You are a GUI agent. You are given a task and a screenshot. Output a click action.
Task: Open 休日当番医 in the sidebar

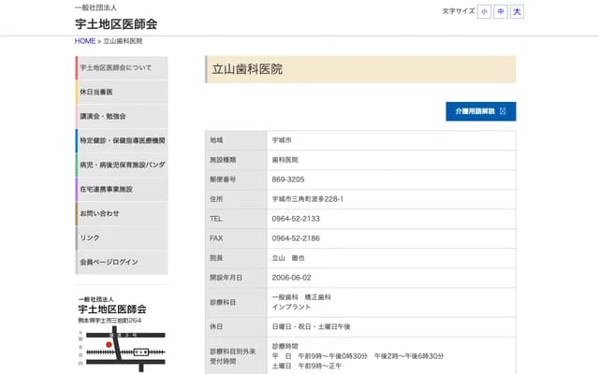(122, 93)
